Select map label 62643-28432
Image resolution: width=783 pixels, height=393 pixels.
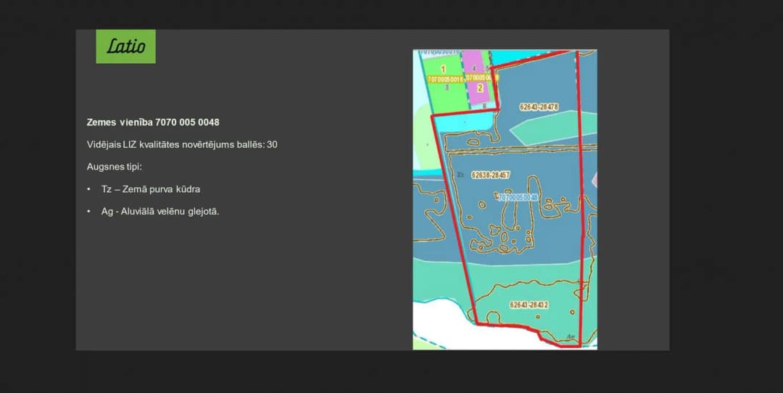[x=529, y=305]
